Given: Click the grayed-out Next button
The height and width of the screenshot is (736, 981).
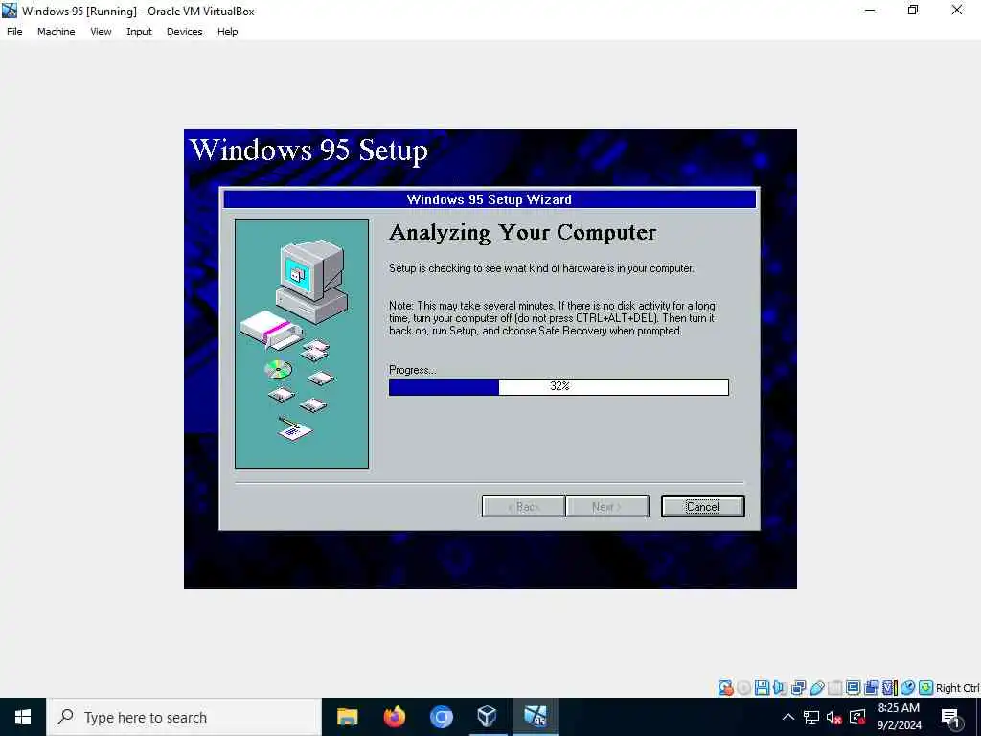Looking at the screenshot, I should 606,506.
